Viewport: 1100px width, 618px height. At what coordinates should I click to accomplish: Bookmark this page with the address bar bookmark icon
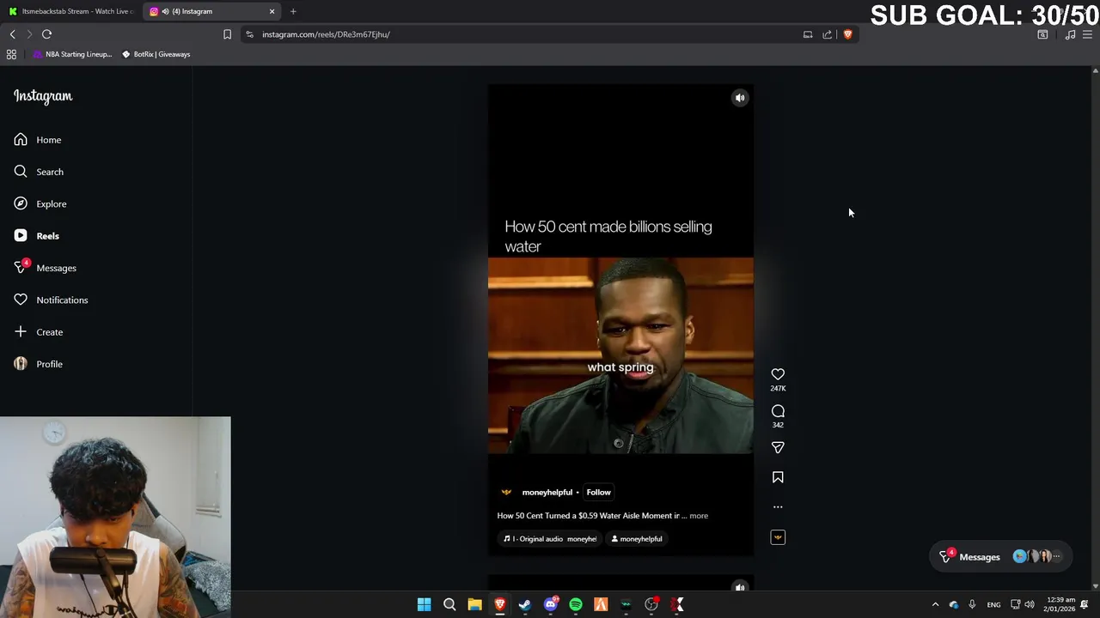(x=227, y=34)
